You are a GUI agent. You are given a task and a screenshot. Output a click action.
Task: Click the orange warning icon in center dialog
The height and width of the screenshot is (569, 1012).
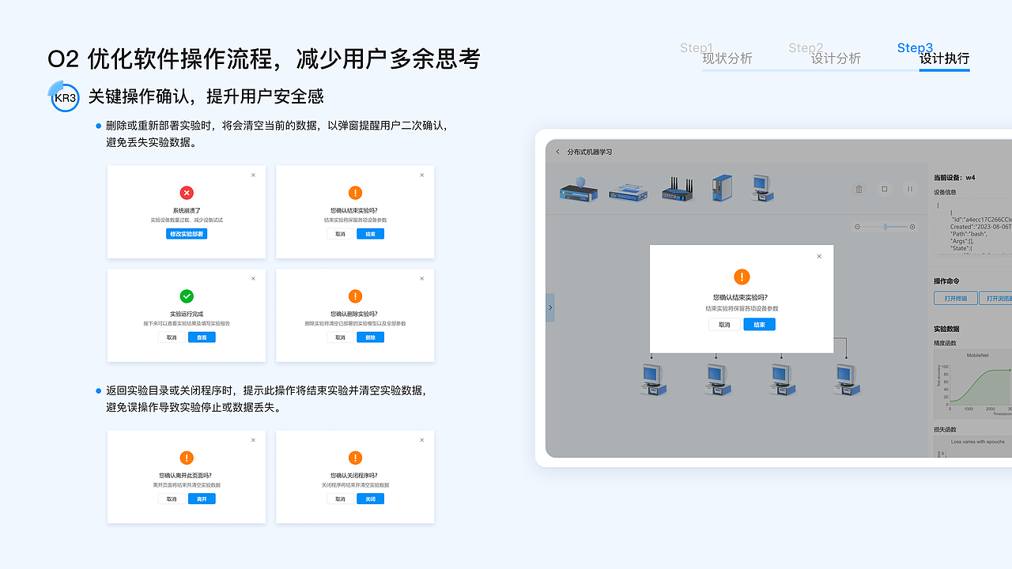point(741,277)
